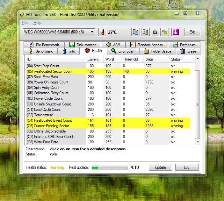Select the (C1) Load Cycle Count row
Image resolution: width=224 pixels, height=201 pixels.
pyautogui.click(x=108, y=109)
